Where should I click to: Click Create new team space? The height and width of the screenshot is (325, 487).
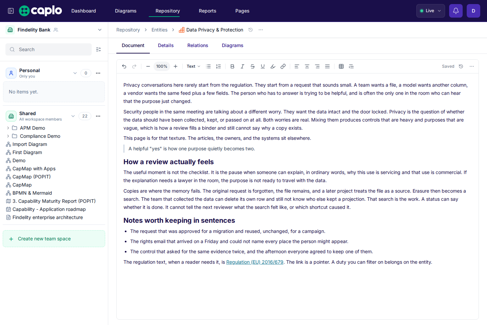[x=54, y=239]
